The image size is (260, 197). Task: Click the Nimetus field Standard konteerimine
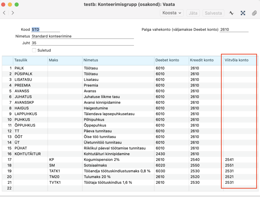pyautogui.click(x=82, y=36)
